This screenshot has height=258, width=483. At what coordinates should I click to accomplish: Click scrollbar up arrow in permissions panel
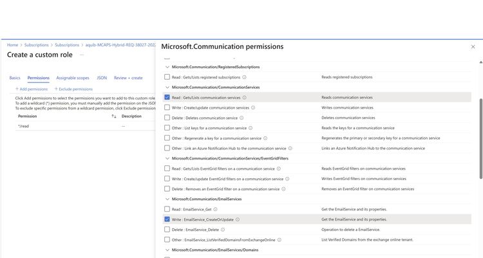coord(481,62)
